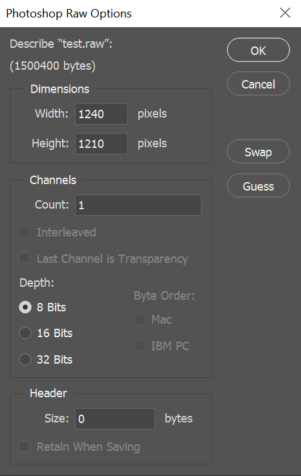Image resolution: width=301 pixels, height=476 pixels.
Task: Click Guess to estimate dimensions
Action: click(x=258, y=186)
